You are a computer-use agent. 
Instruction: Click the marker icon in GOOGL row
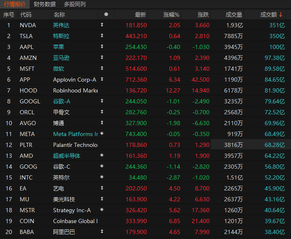[x=102, y=101]
